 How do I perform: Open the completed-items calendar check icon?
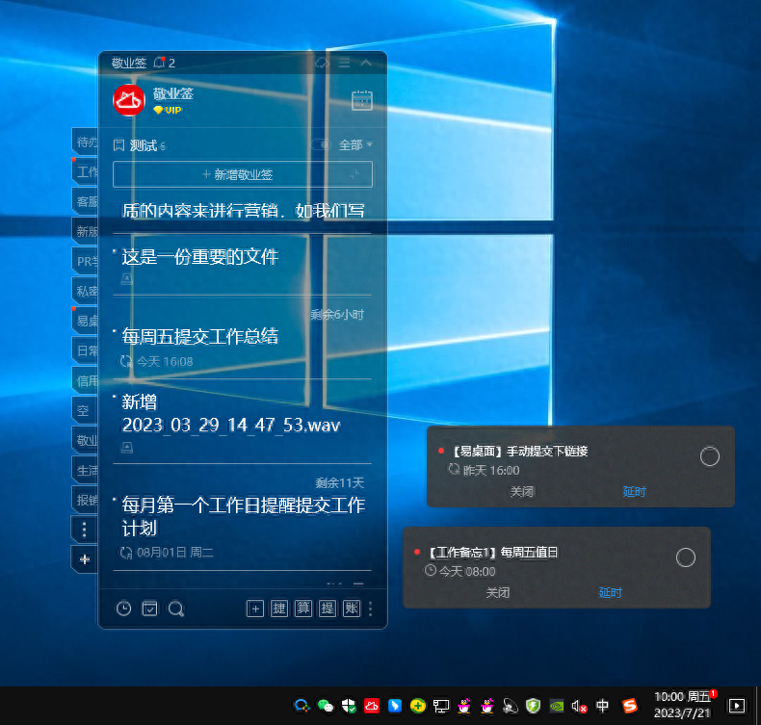coord(149,608)
